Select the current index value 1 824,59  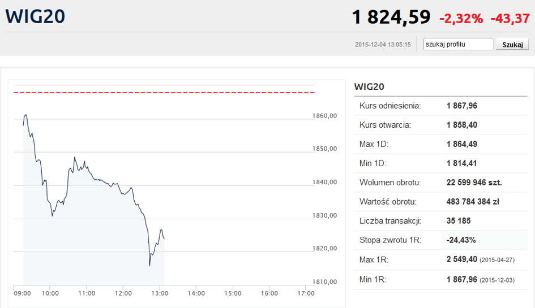click(391, 17)
